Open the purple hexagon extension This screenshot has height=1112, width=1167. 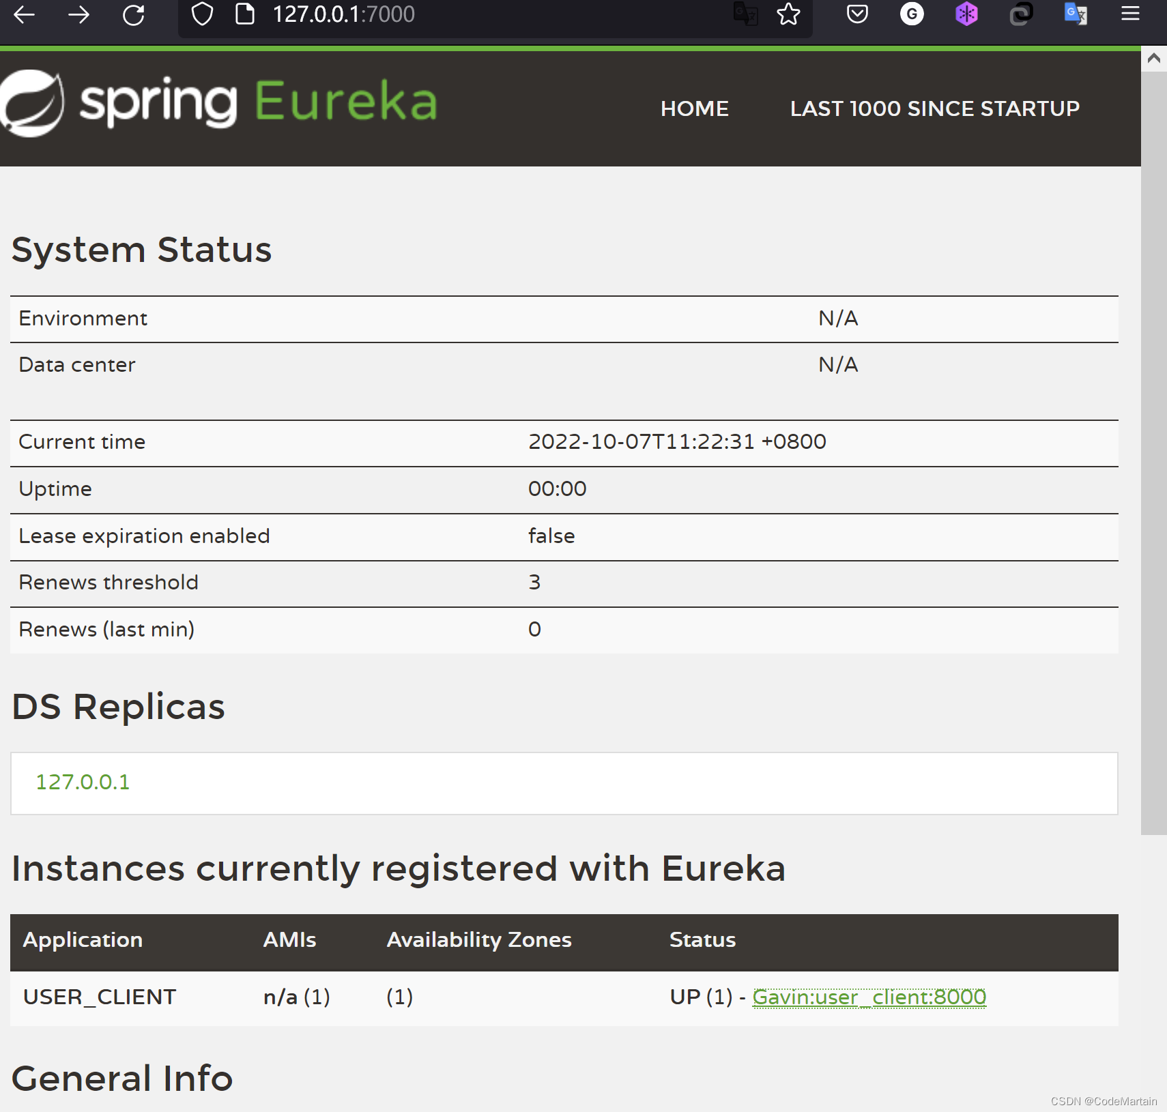point(966,14)
